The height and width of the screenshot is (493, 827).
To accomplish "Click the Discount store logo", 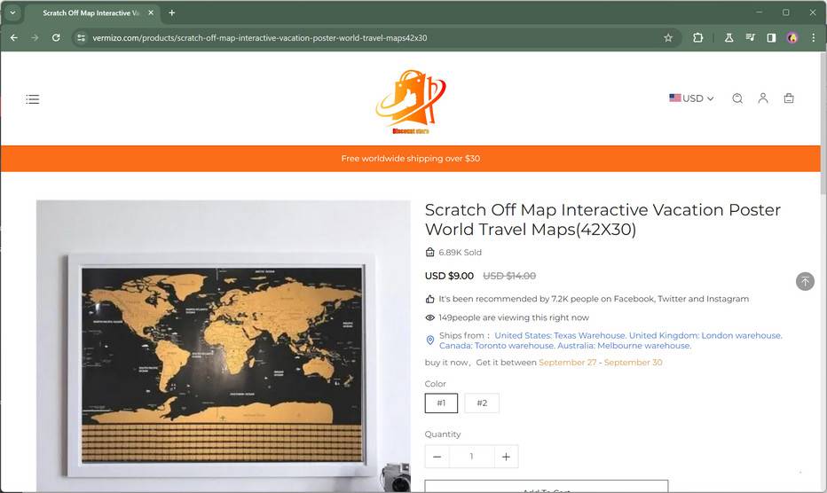I will click(x=410, y=102).
